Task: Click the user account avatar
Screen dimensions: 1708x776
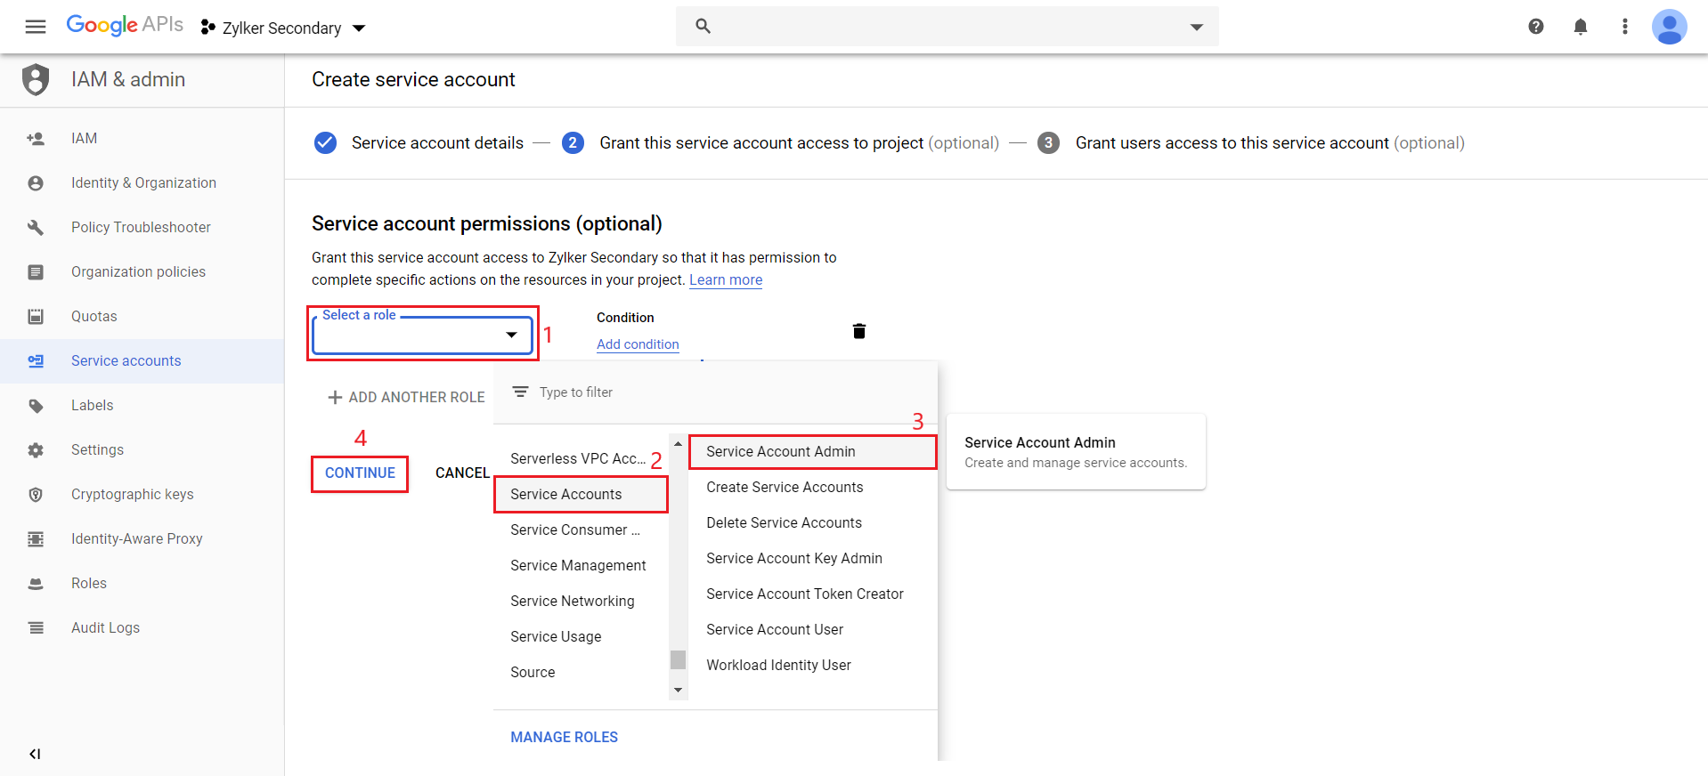Action: [x=1668, y=27]
